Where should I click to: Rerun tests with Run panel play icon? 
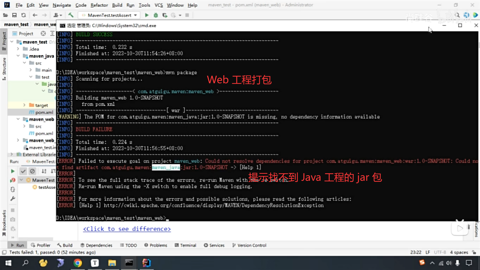pyautogui.click(x=13, y=171)
